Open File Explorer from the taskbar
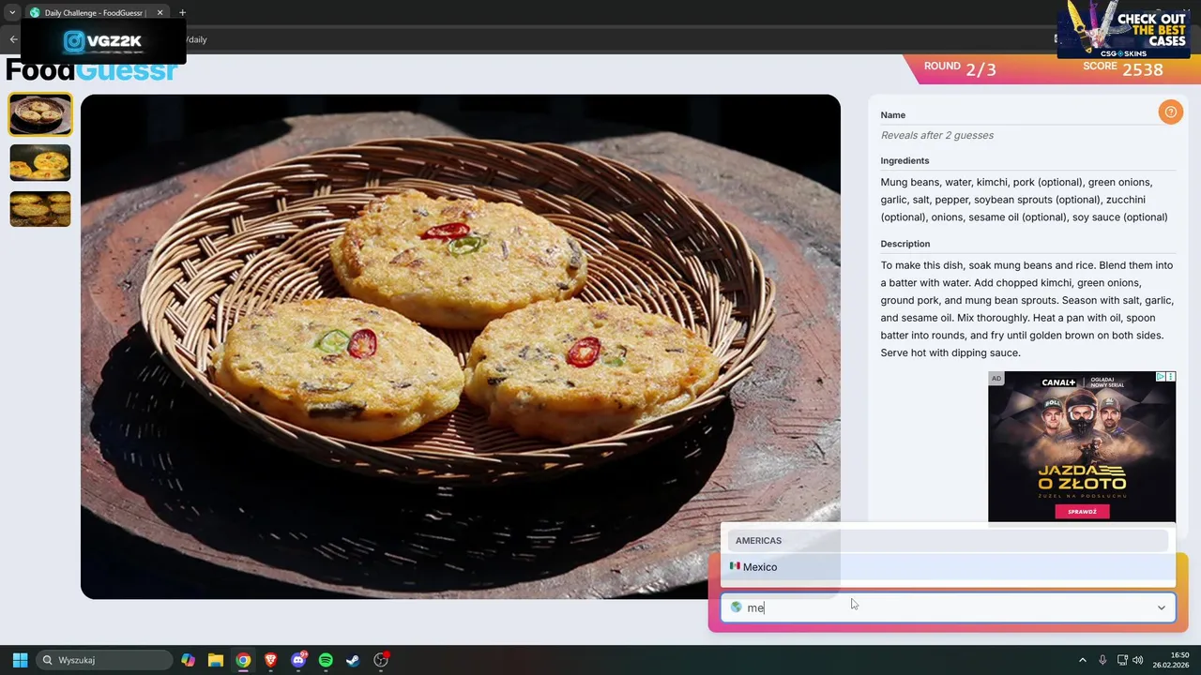1201x675 pixels. [216, 660]
